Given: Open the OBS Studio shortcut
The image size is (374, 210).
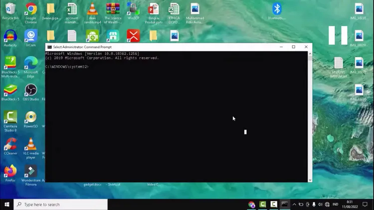Looking at the screenshot, I should click(x=31, y=93).
